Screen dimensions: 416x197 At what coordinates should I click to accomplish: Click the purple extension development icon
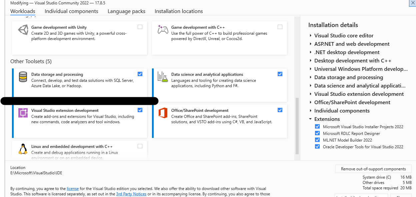[x=23, y=113]
